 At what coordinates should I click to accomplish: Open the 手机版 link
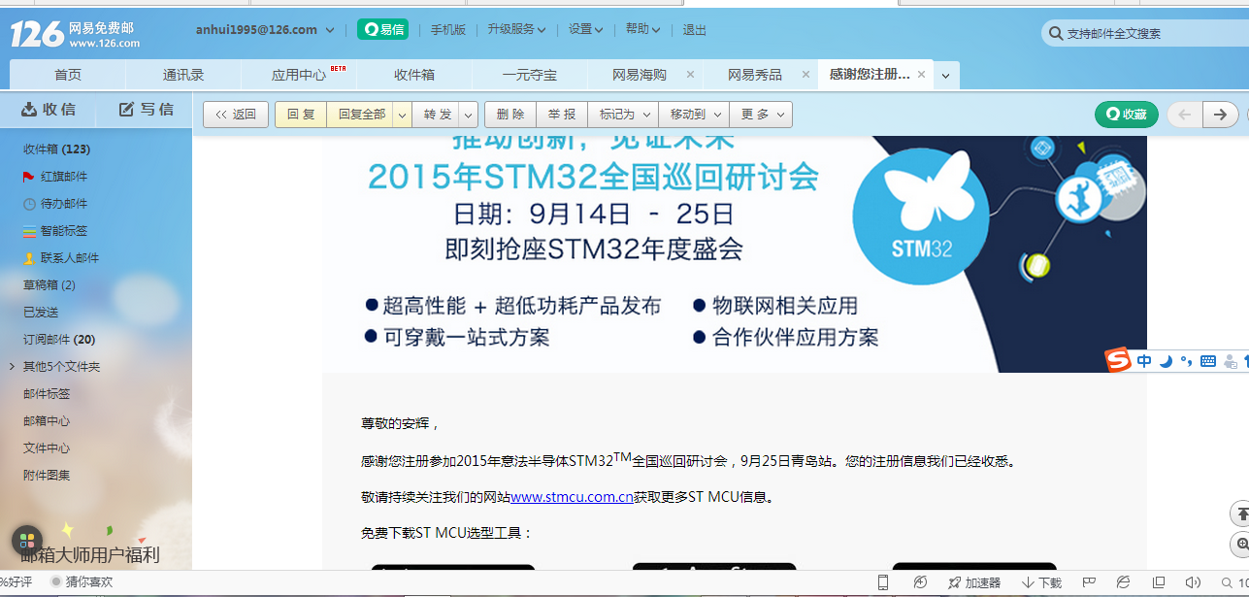click(x=448, y=30)
